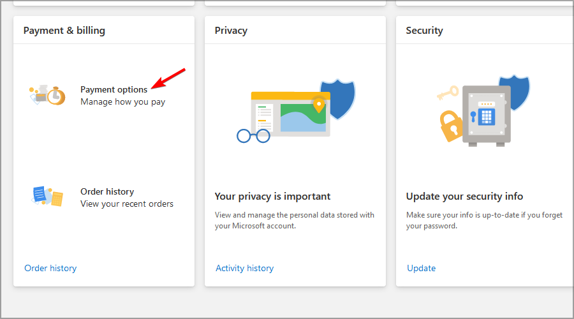Open the blue Order history link at card bottom
Screen dimensions: 574x319
(50, 268)
